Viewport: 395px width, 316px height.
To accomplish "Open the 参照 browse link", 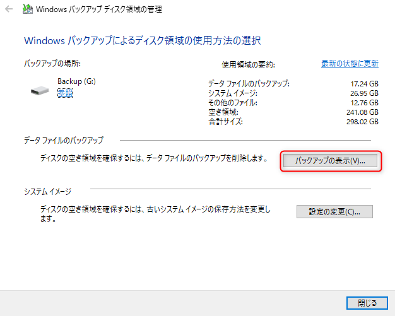I will (x=65, y=93).
